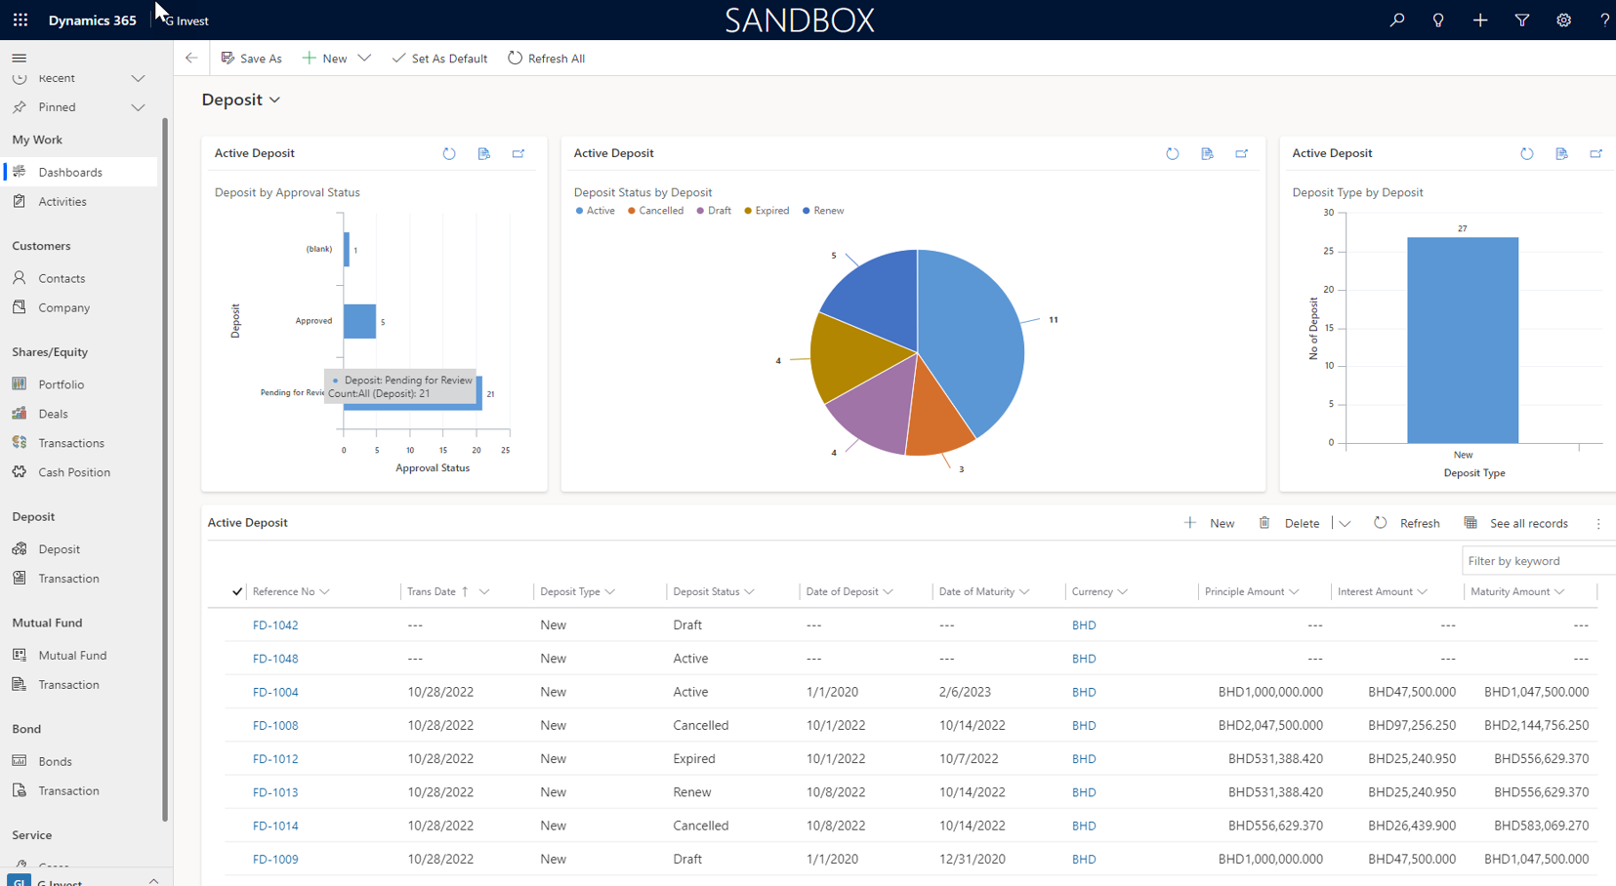The width and height of the screenshot is (1616, 886).
Task: Click the lightbulb assistant icon
Action: (x=1438, y=20)
